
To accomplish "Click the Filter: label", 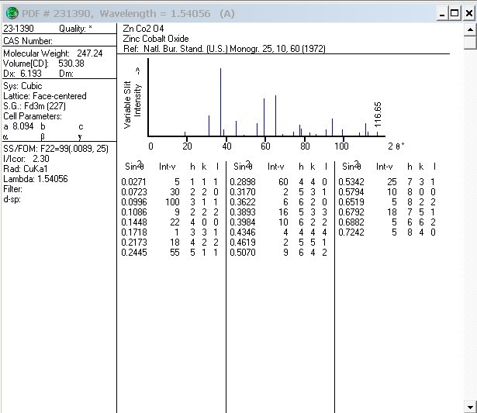I will click(x=12, y=189).
